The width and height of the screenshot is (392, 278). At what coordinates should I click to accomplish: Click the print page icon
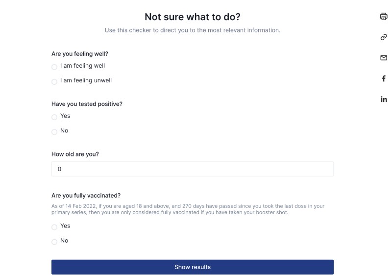(384, 17)
